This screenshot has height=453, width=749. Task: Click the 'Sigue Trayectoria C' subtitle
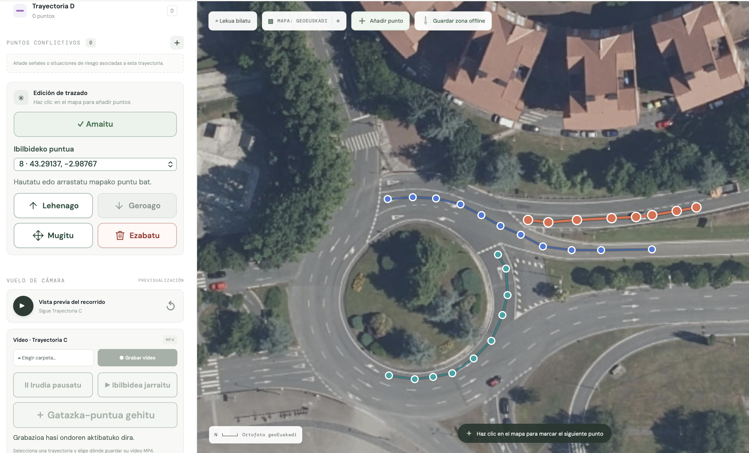[x=60, y=311]
